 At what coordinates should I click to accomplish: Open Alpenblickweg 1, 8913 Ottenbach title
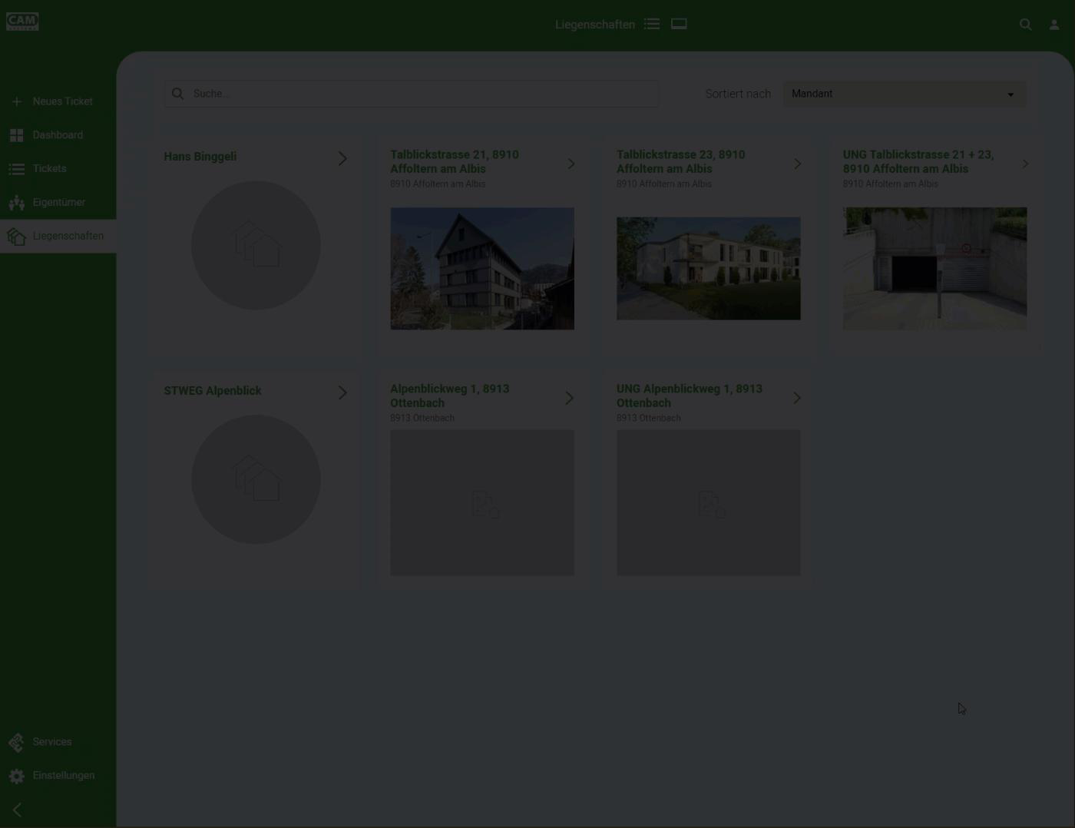point(450,396)
